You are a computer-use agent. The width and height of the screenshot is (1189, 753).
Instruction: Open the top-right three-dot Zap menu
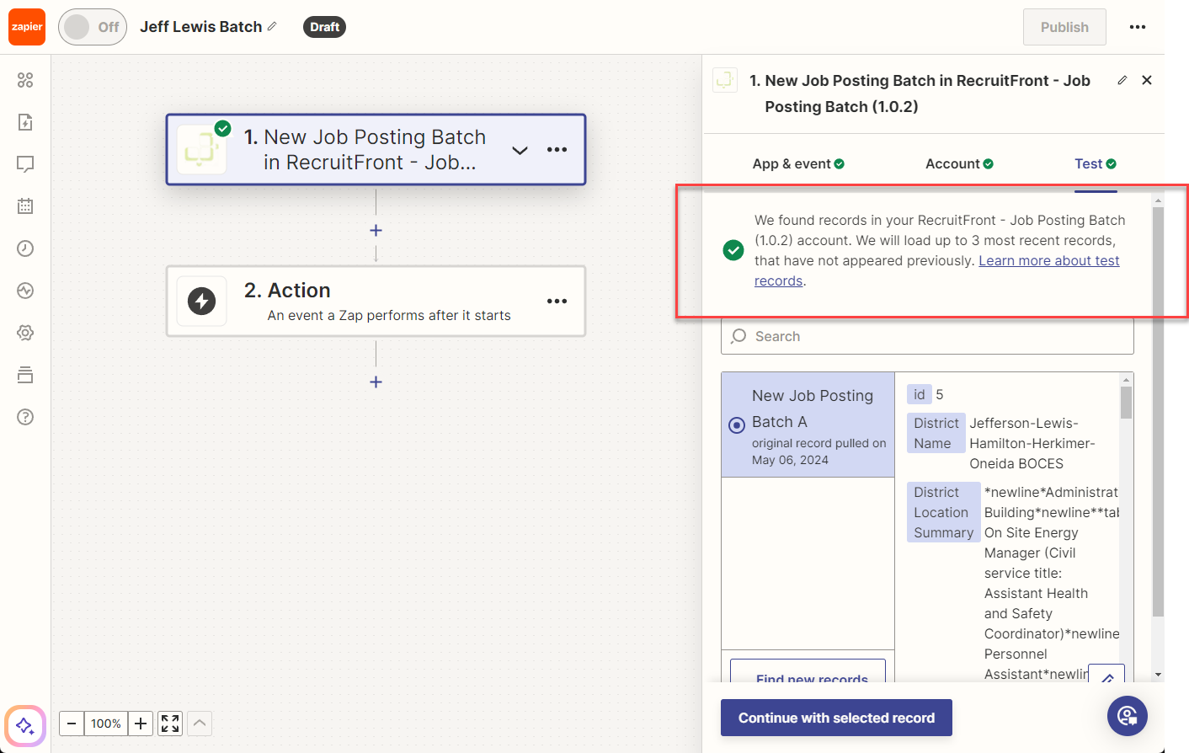(1138, 27)
